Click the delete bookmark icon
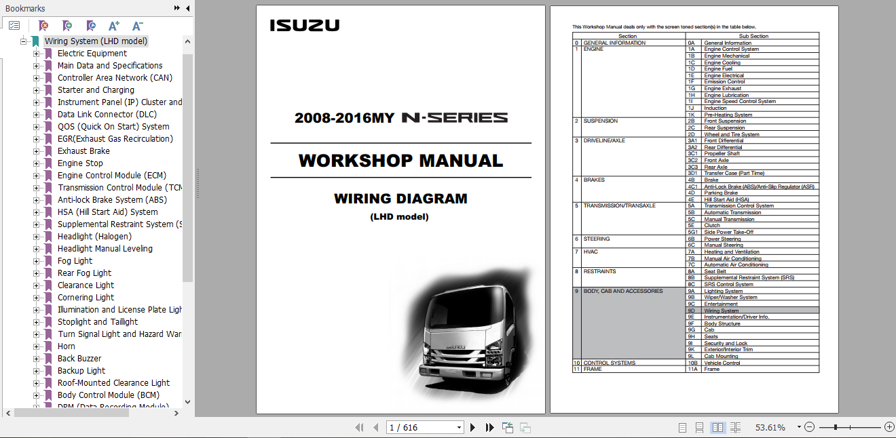Image resolution: width=896 pixels, height=438 pixels. (x=43, y=26)
